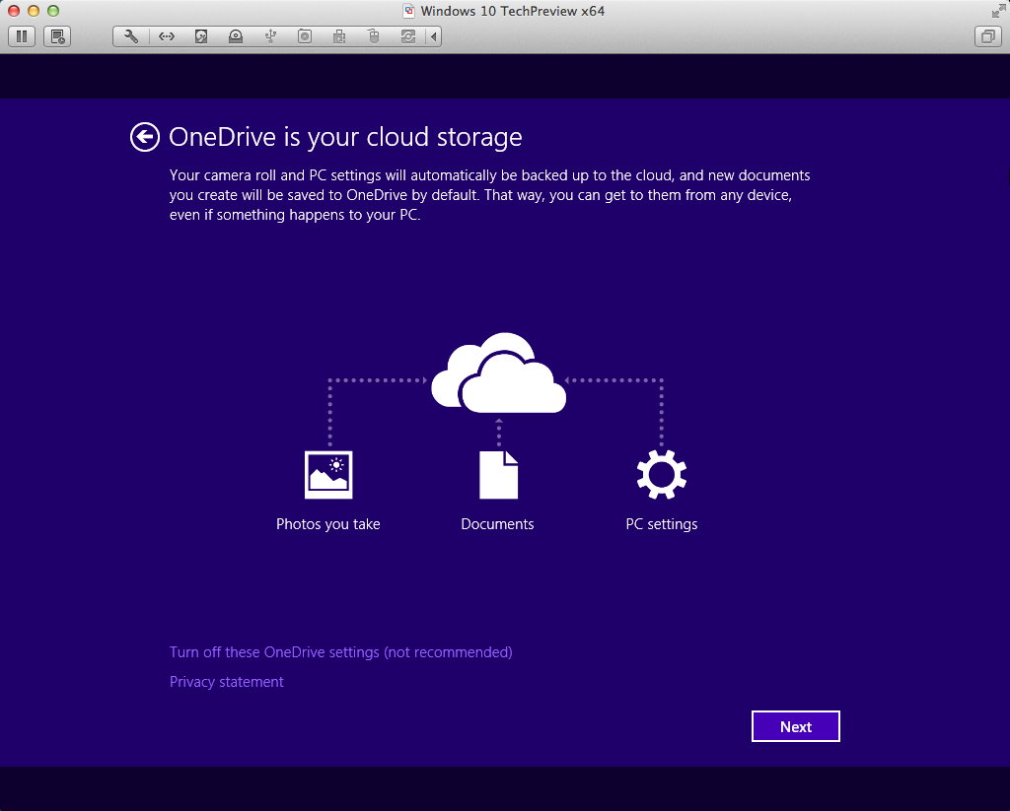This screenshot has width=1010, height=811.
Task: Click the Next button
Action: point(796,726)
